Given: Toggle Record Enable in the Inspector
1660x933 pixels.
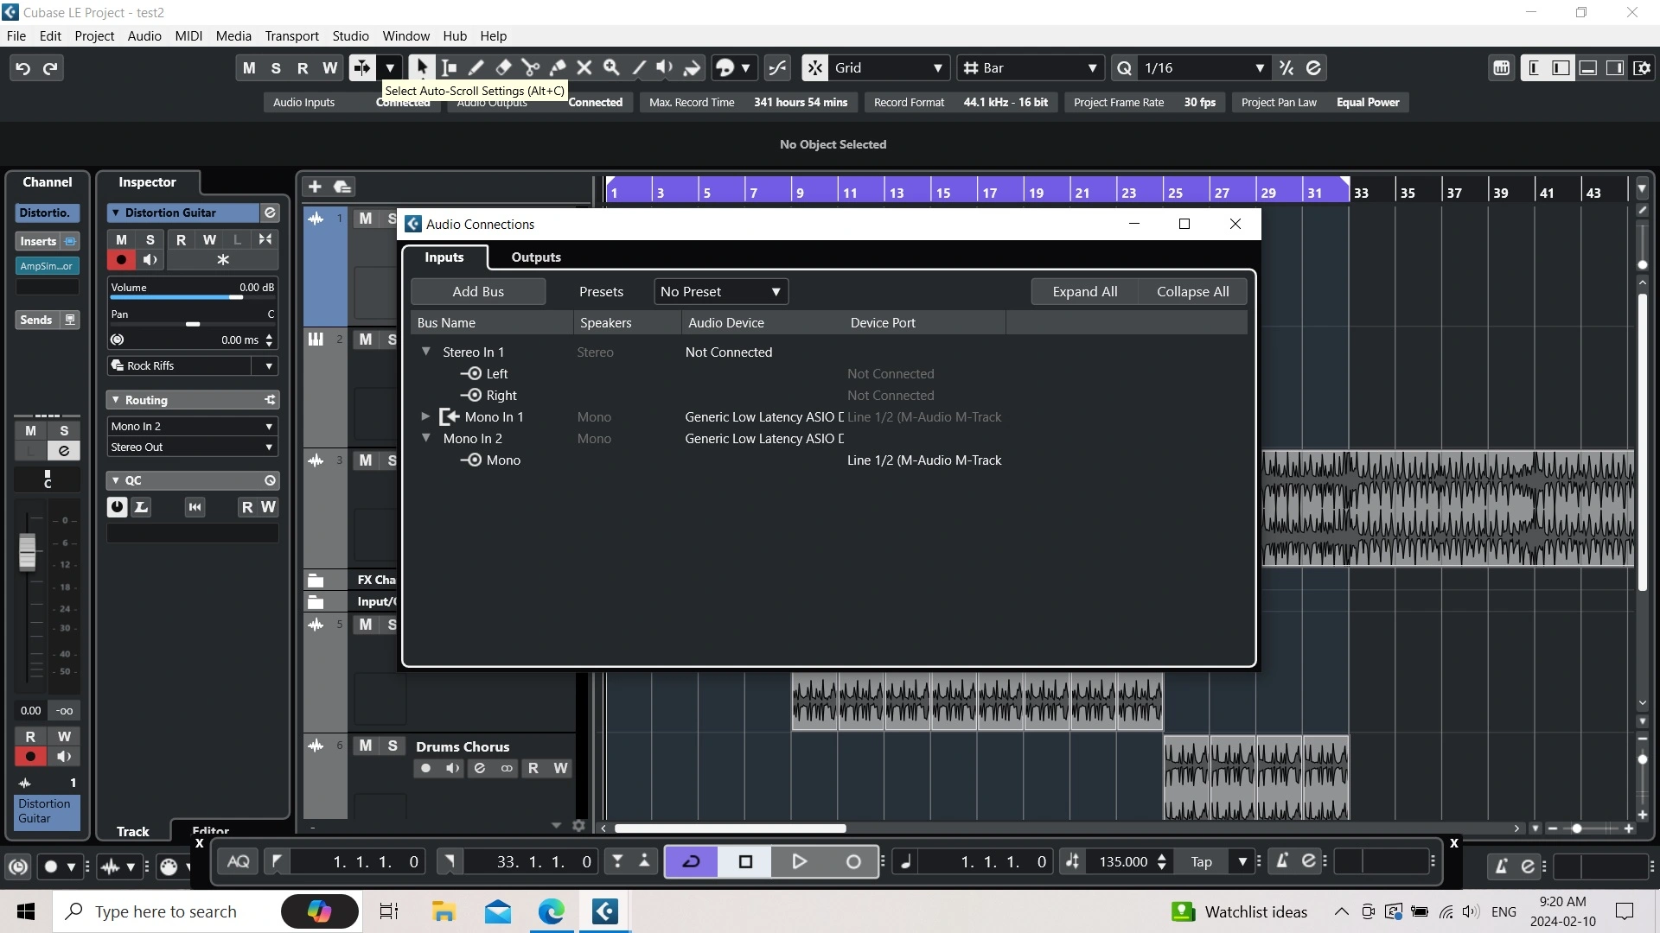Looking at the screenshot, I should coord(121,260).
